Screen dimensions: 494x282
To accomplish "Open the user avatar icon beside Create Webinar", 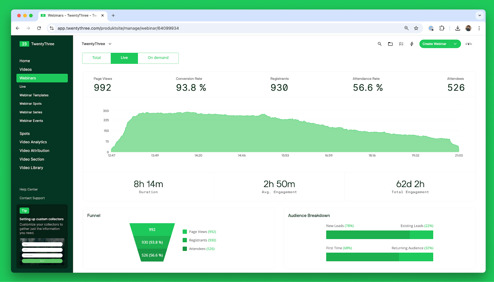I will tap(468, 44).
